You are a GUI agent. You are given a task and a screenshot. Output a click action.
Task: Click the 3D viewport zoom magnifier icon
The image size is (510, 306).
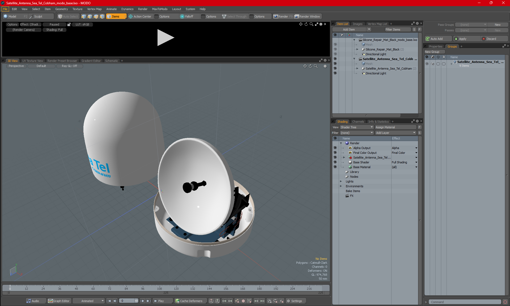[x=316, y=66]
